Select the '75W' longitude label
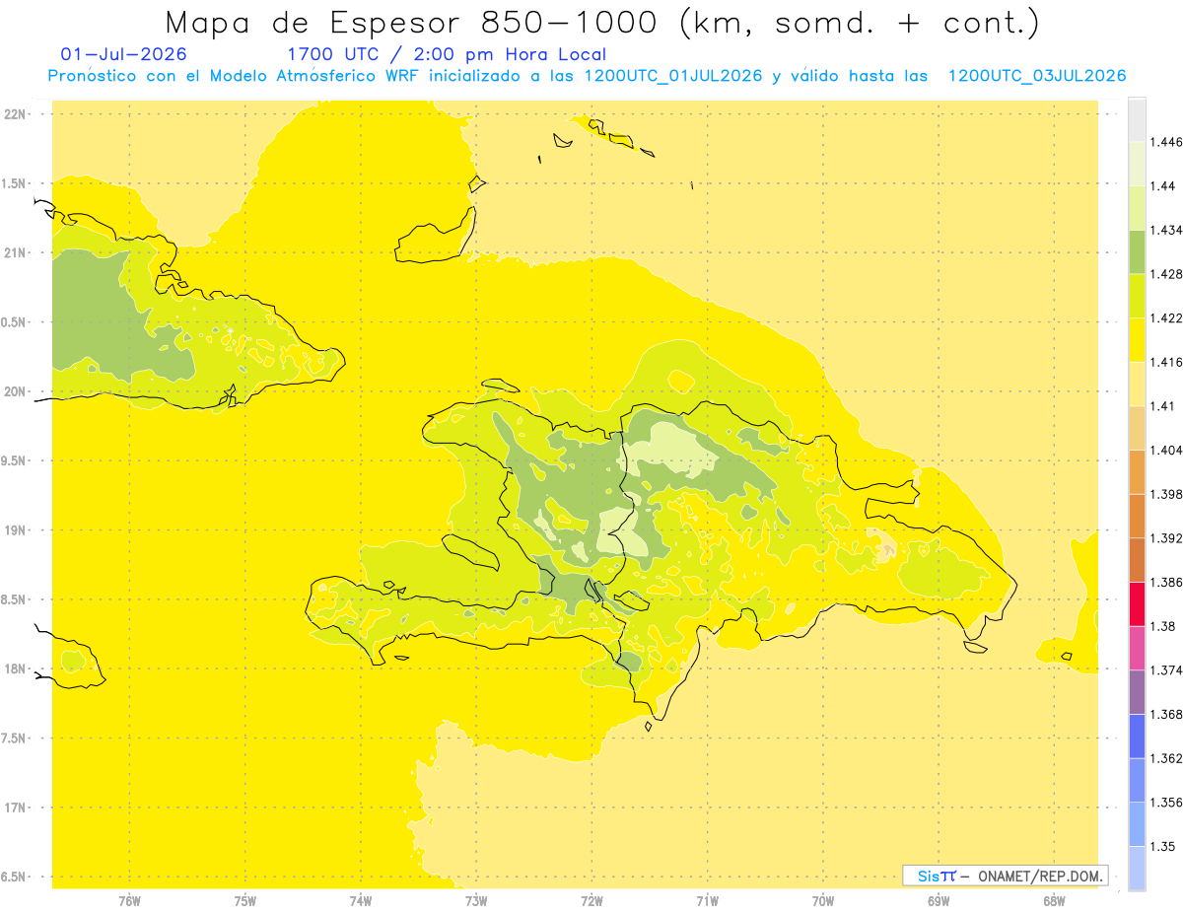 [x=245, y=901]
